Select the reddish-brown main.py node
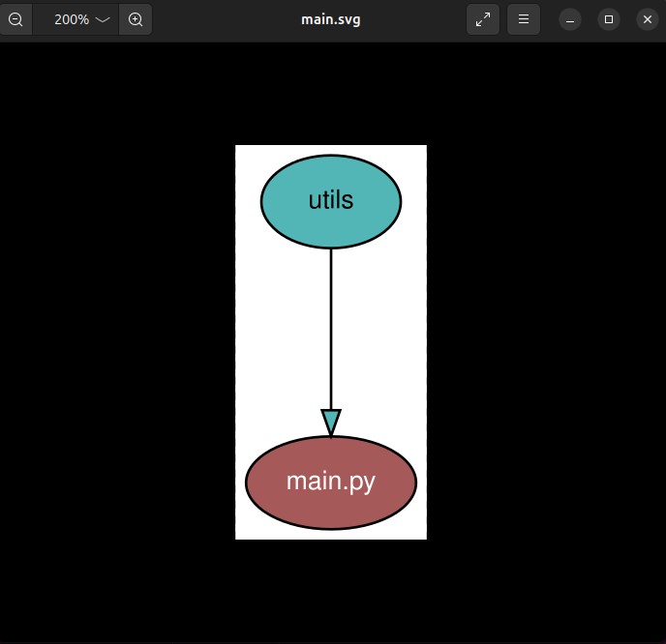This screenshot has width=666, height=644. 331,482
